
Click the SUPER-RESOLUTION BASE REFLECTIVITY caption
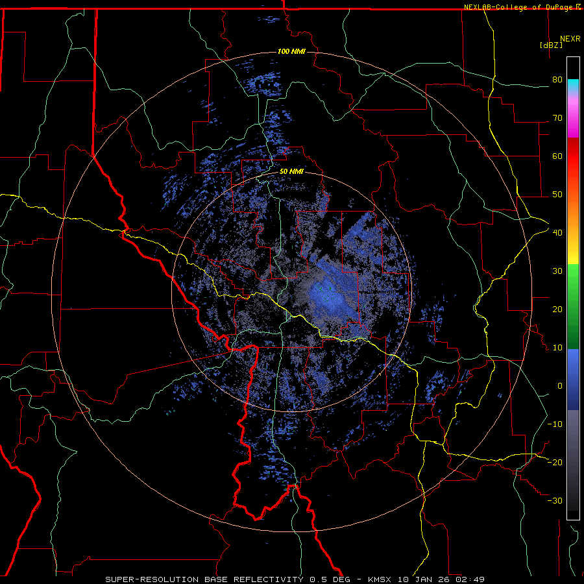coord(203,579)
